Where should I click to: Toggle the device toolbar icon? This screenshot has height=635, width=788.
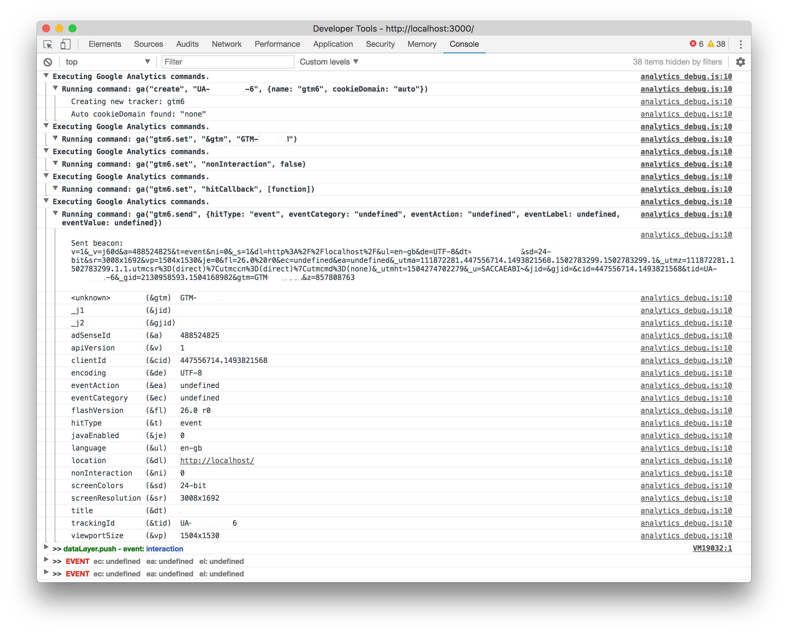coord(66,44)
